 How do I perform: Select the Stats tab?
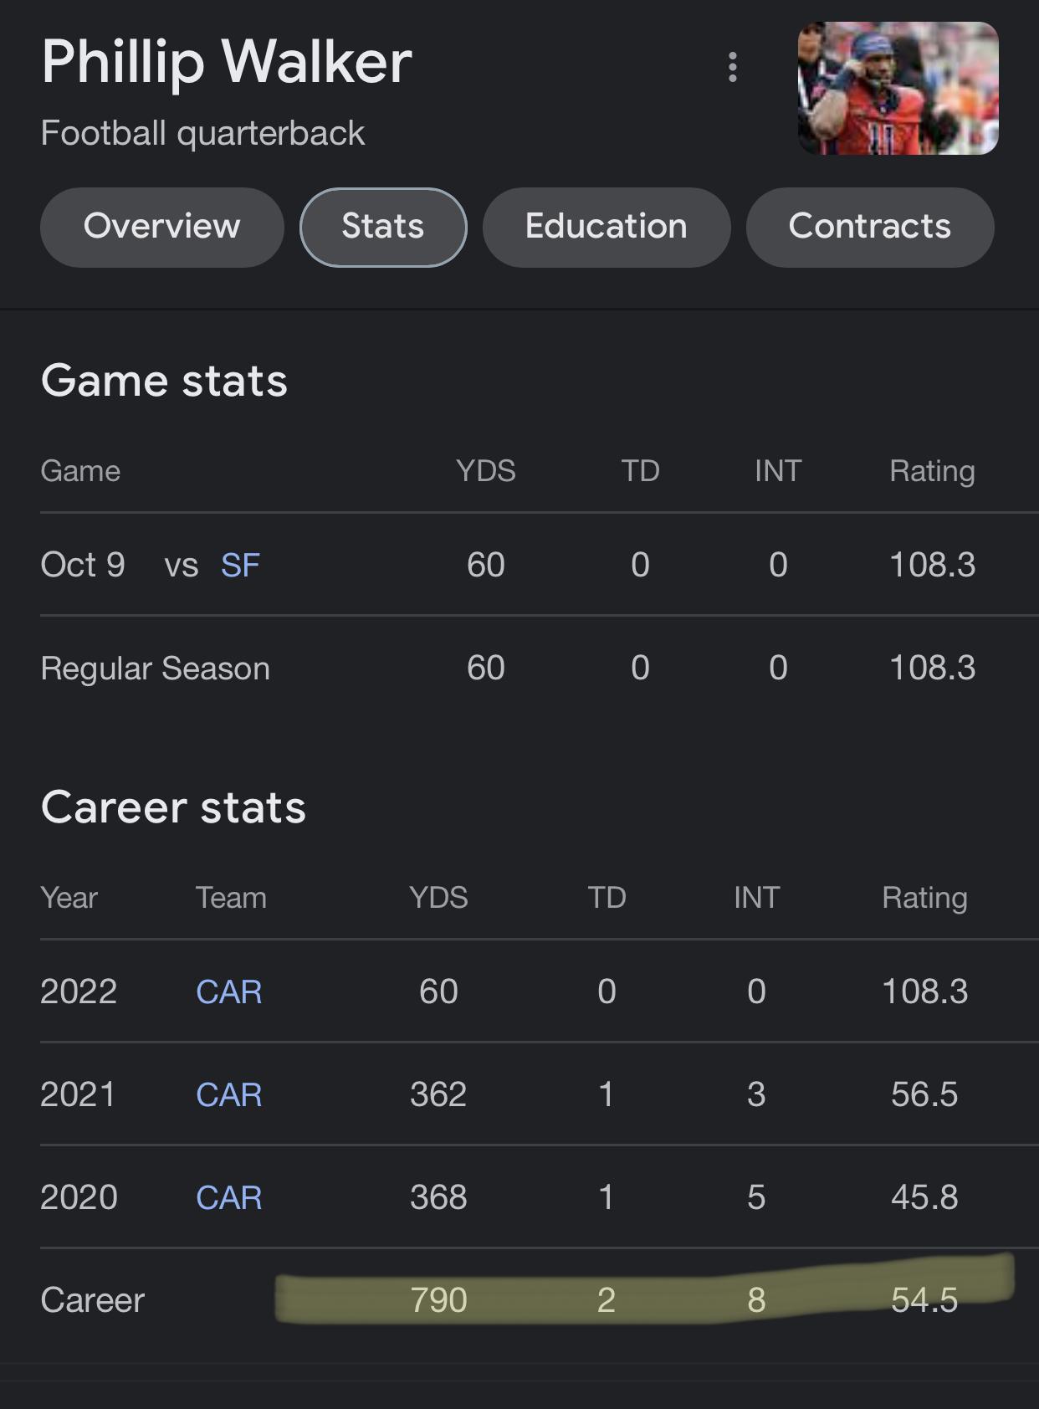tap(383, 227)
